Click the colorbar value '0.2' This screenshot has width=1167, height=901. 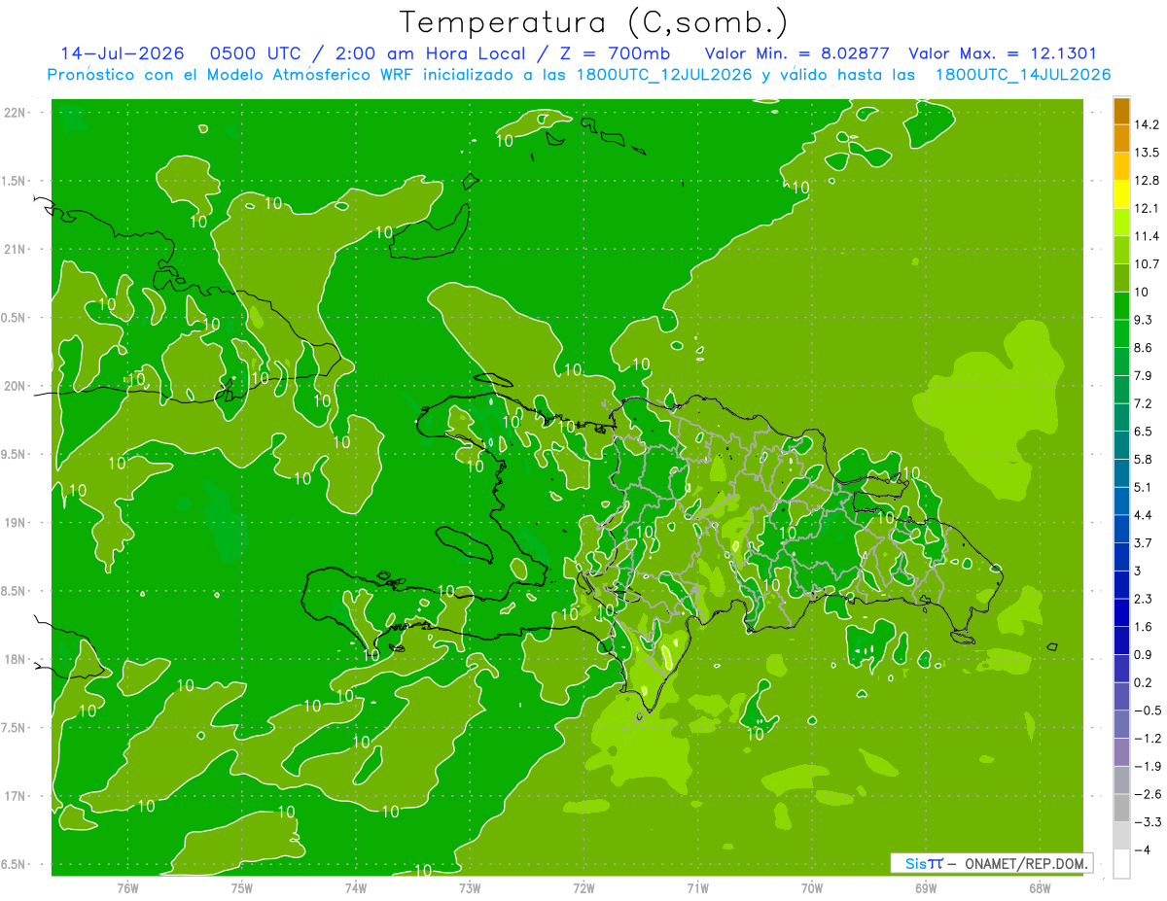click(1144, 683)
